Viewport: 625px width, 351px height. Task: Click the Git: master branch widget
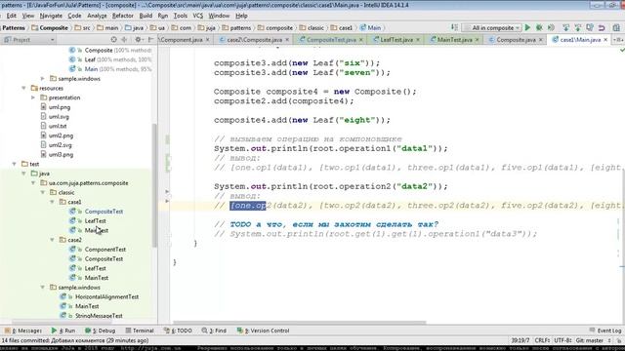[x=594, y=340]
